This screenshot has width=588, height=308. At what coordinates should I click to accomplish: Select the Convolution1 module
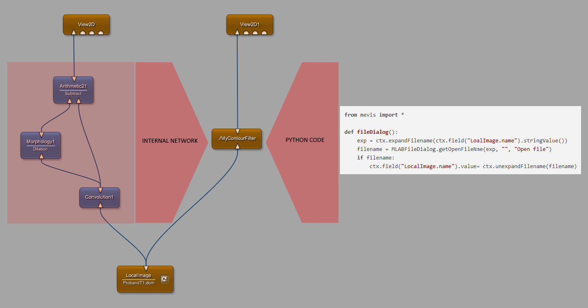coord(99,197)
